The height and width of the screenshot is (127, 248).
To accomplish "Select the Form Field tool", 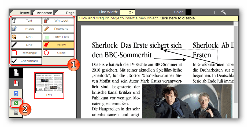I will 58,37.
